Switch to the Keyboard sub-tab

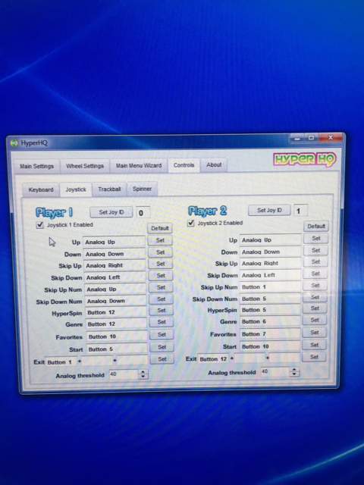tap(41, 189)
